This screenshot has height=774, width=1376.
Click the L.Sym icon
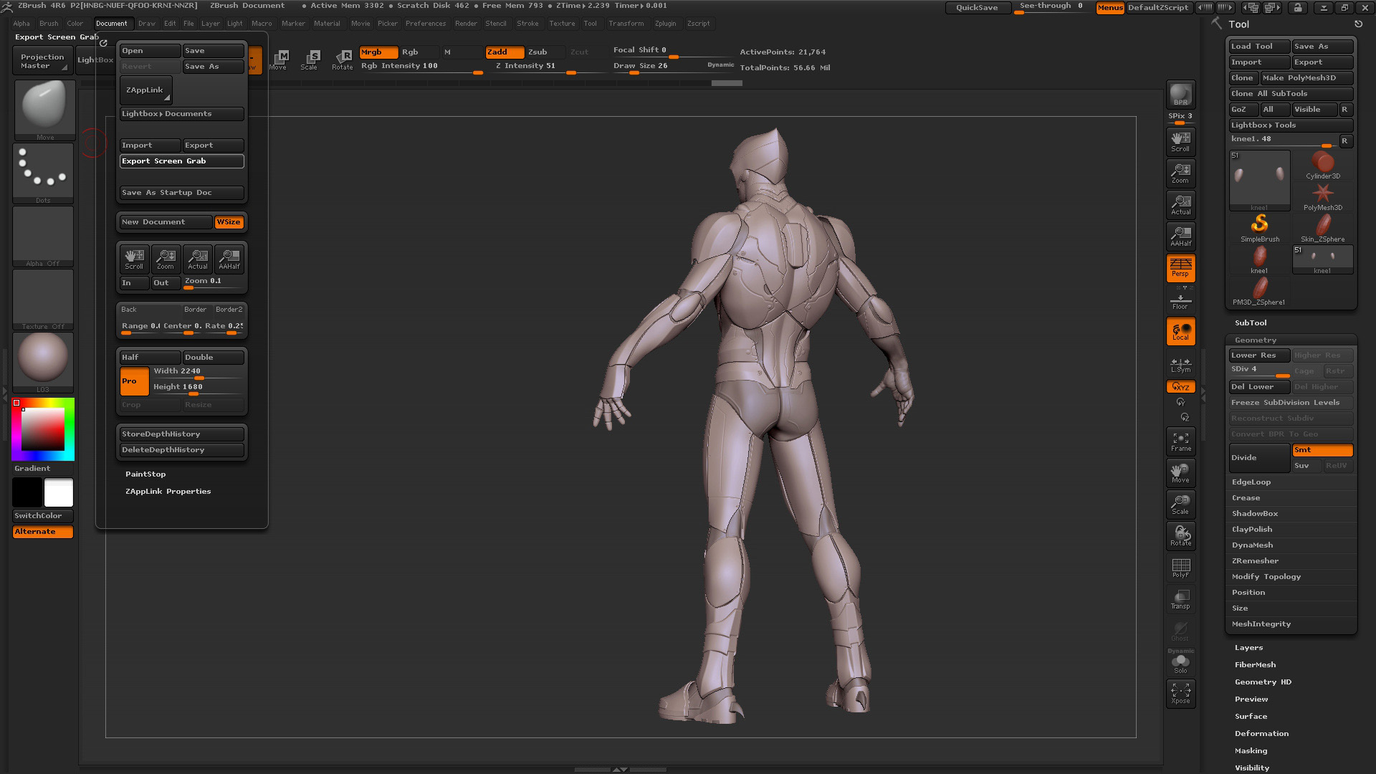tap(1180, 365)
